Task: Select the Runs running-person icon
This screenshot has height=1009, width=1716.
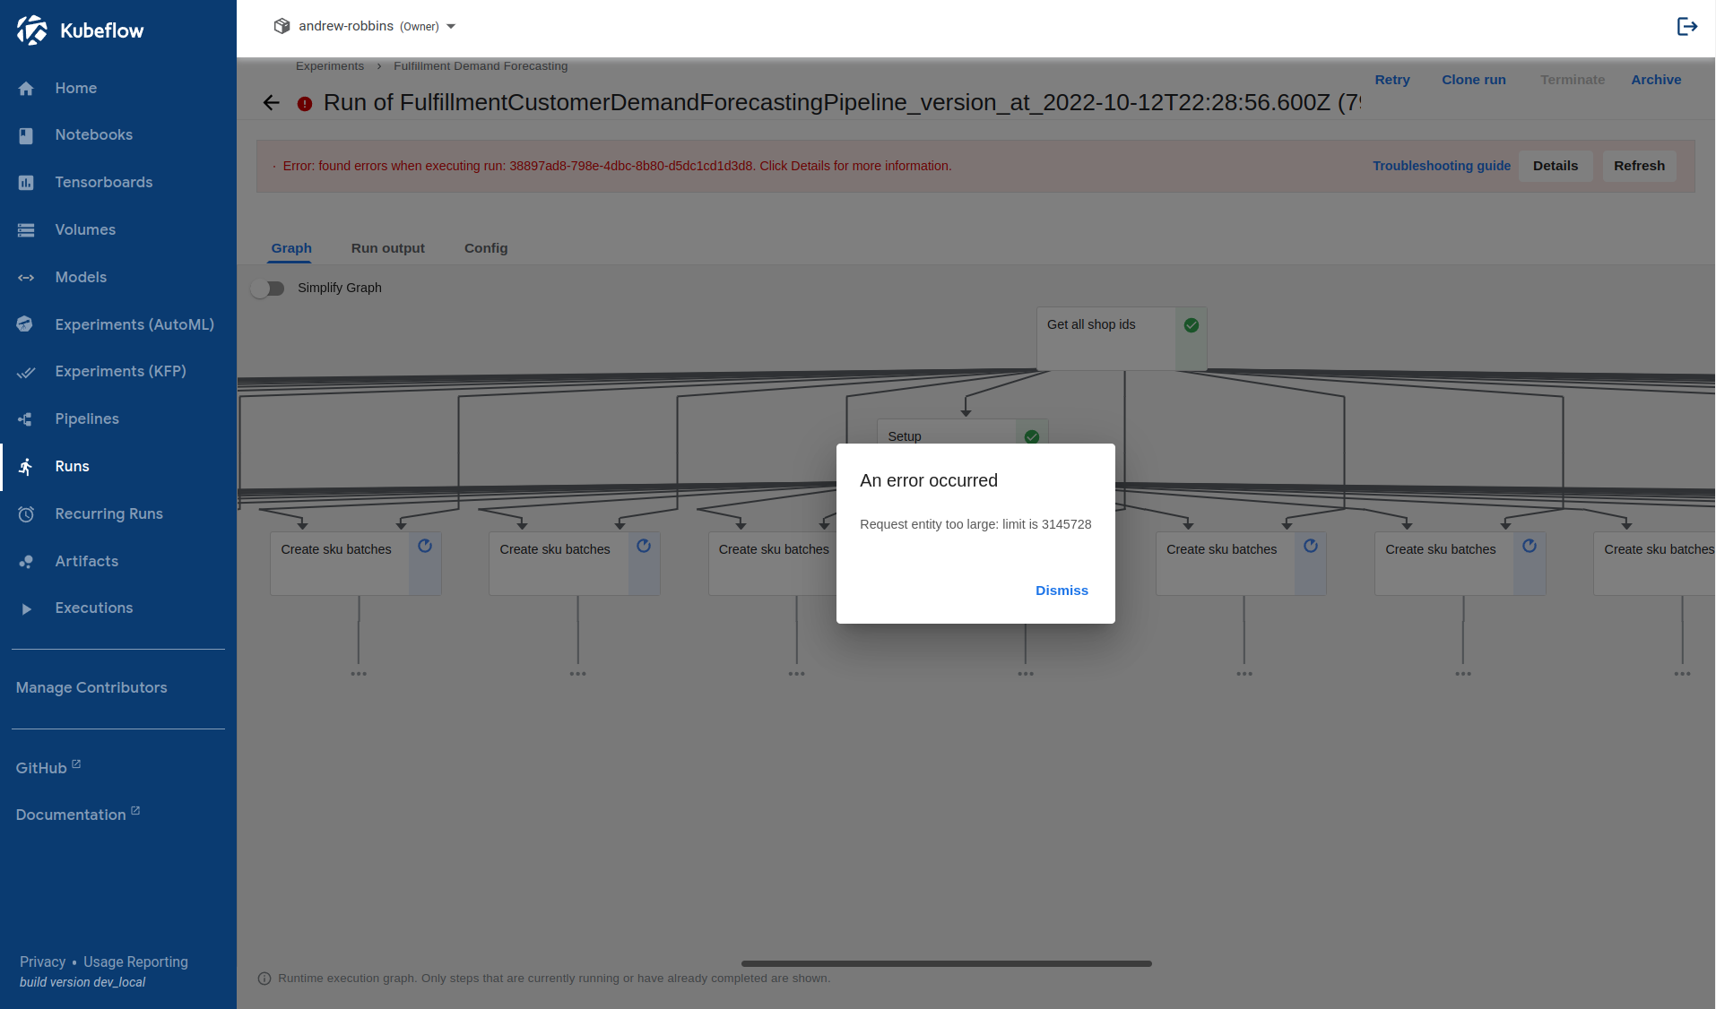Action: tap(26, 467)
